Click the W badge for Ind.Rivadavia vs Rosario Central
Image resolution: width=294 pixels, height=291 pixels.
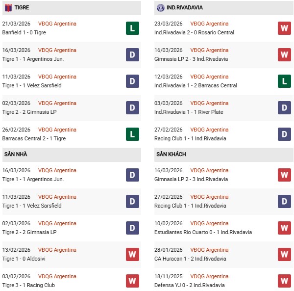pos(284,28)
